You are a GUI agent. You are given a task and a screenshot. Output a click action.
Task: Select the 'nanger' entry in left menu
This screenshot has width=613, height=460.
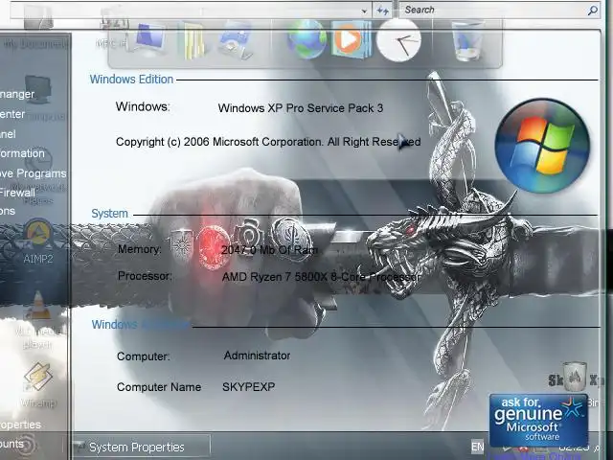[x=17, y=94]
